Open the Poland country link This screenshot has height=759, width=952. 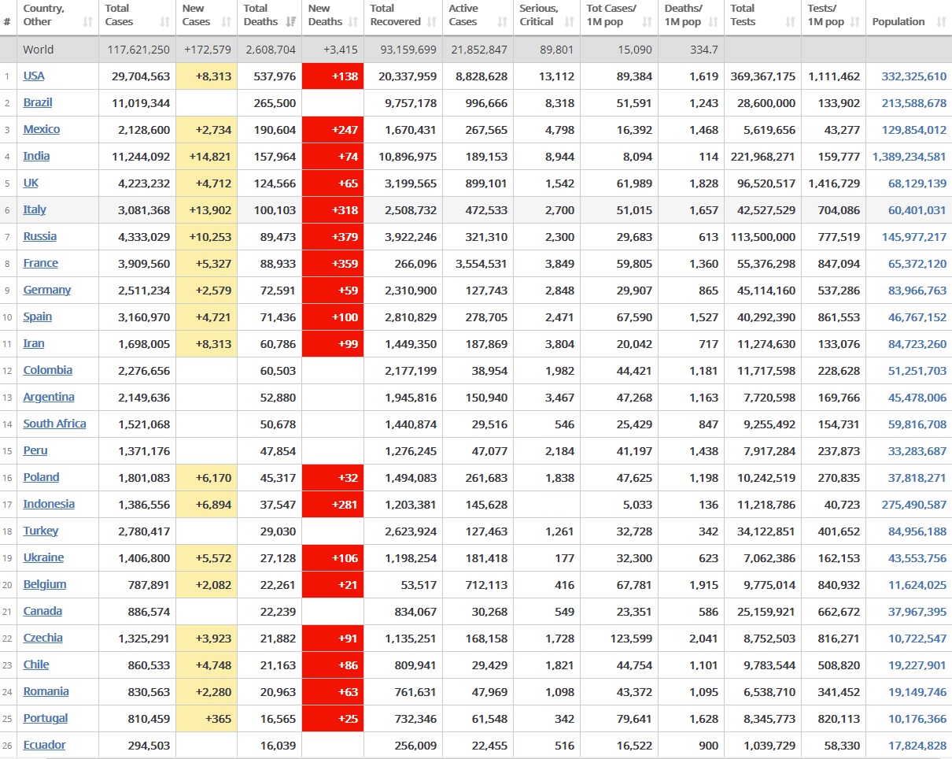[41, 478]
